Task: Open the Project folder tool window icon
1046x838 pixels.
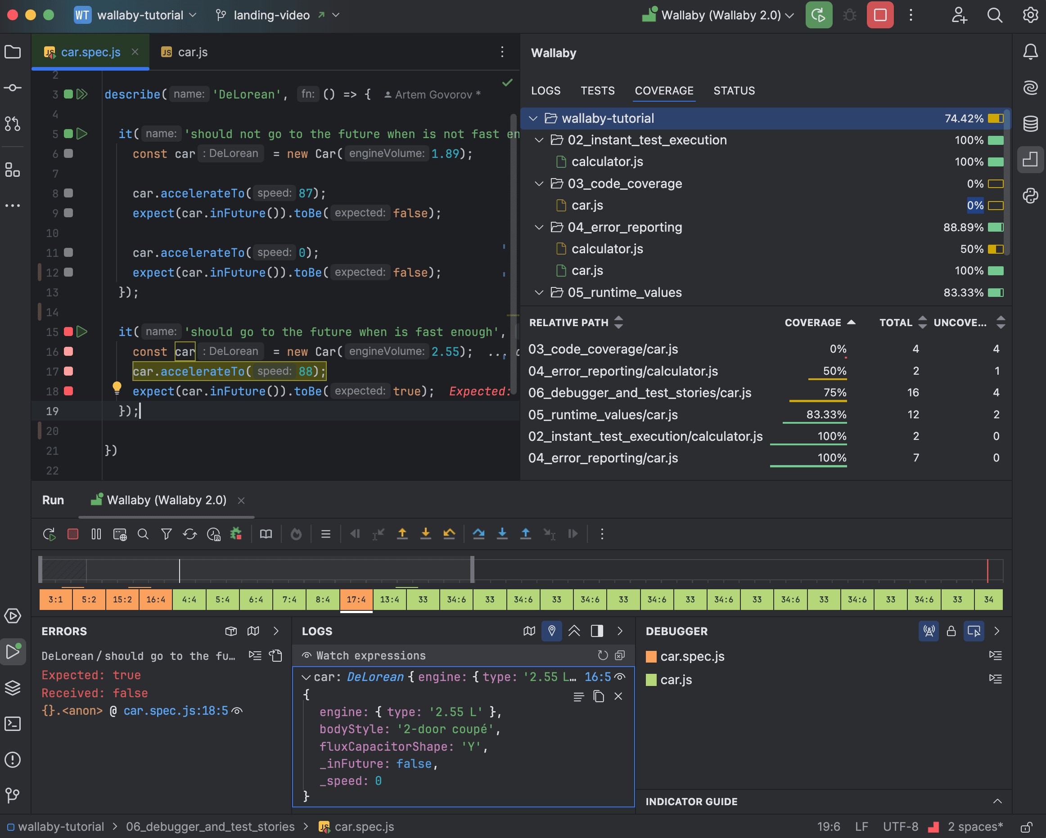Action: (13, 51)
